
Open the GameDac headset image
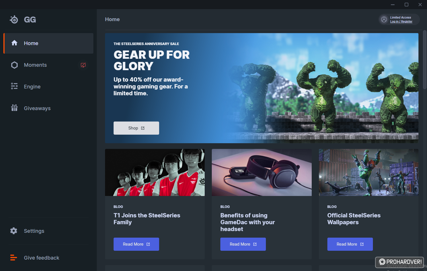[262, 172]
